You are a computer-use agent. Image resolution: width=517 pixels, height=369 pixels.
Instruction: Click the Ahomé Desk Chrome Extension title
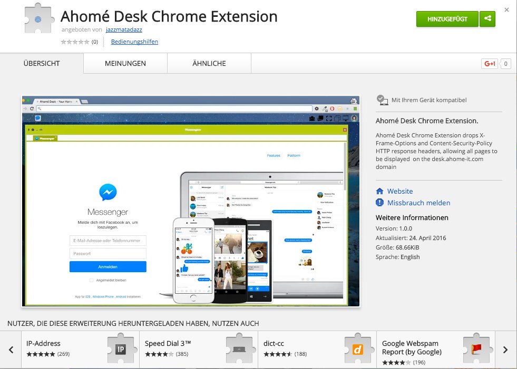coord(169,16)
